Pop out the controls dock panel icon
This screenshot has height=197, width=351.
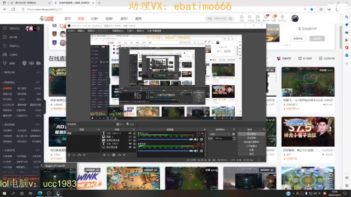(264, 130)
